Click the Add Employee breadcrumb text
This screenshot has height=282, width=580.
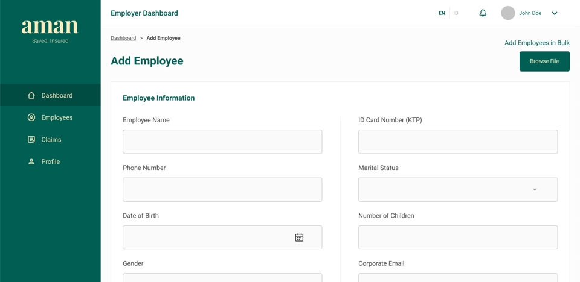pos(164,38)
